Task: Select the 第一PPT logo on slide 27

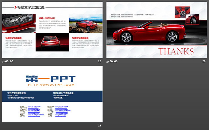Action: click(51, 79)
